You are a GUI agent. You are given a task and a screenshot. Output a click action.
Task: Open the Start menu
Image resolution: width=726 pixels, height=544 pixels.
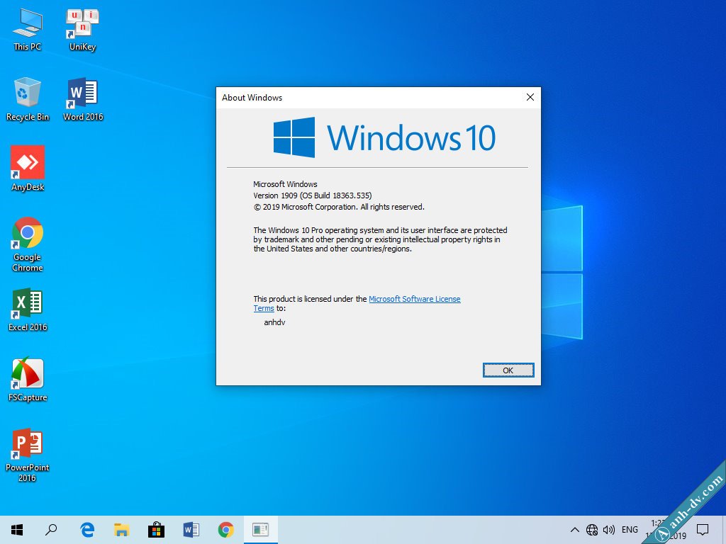[x=16, y=529]
